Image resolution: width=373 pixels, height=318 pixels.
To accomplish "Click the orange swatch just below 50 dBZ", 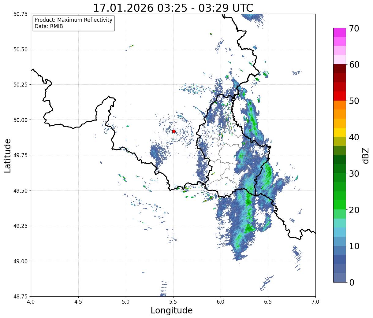I will (340, 105).
